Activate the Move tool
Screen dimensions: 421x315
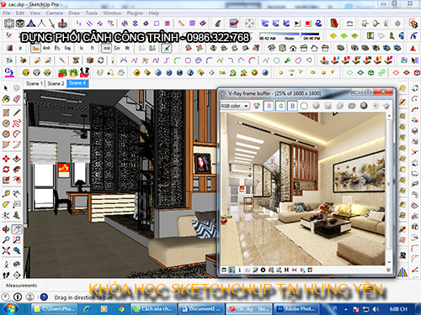(x=6, y=159)
